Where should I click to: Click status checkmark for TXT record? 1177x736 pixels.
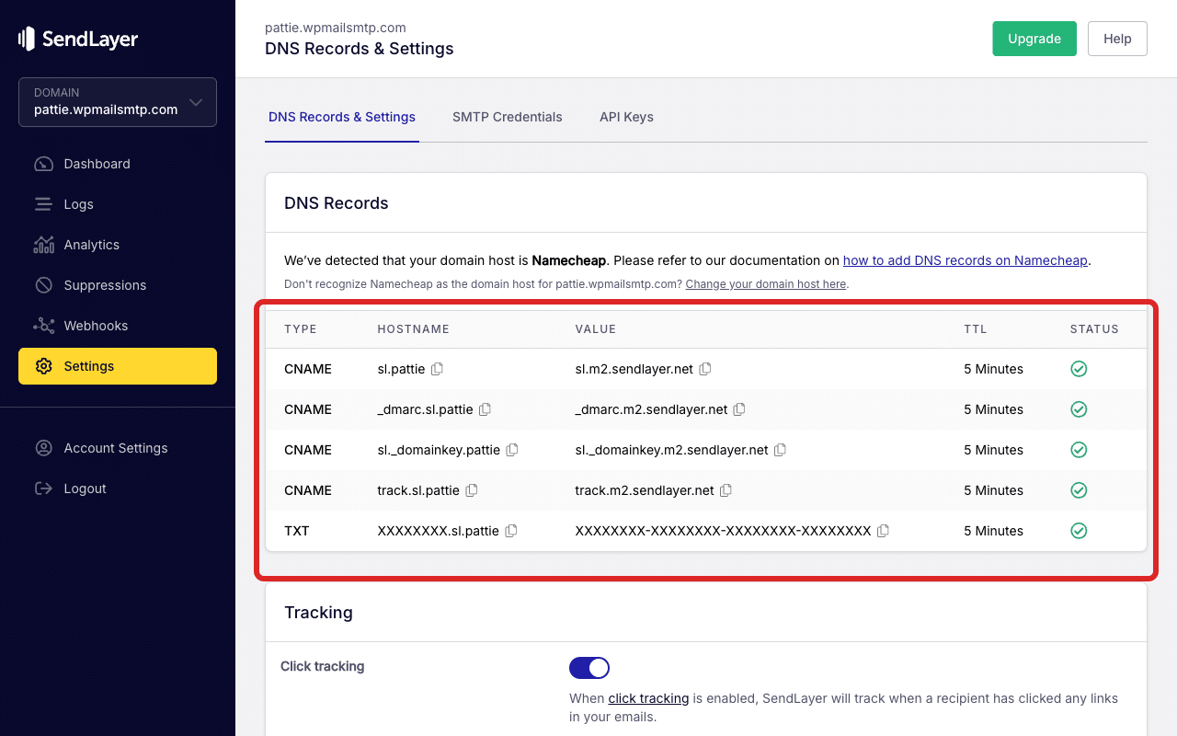[1079, 531]
